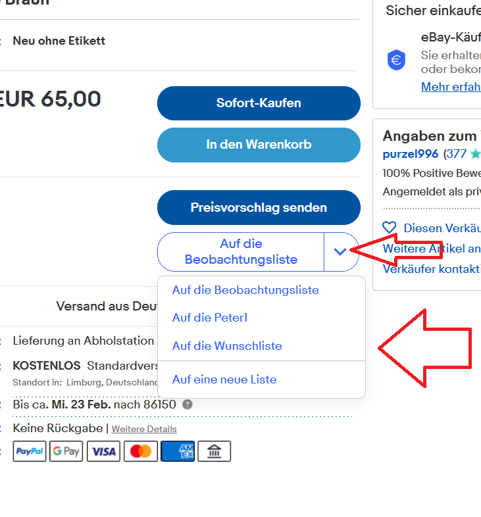
Task: Click heart icon to save this seller
Action: click(390, 228)
